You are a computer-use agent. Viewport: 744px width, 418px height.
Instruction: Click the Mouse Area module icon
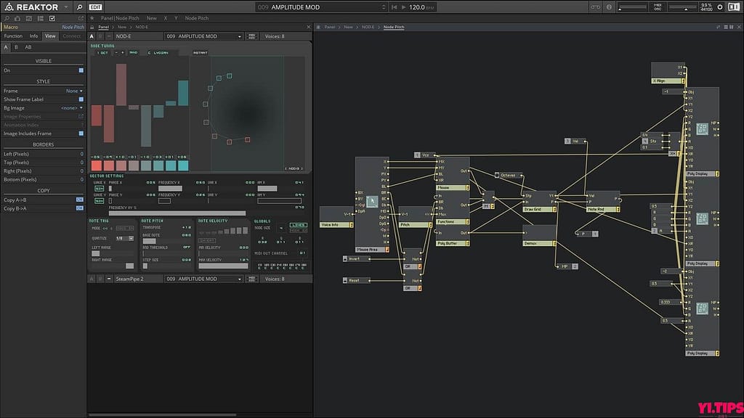coord(372,201)
